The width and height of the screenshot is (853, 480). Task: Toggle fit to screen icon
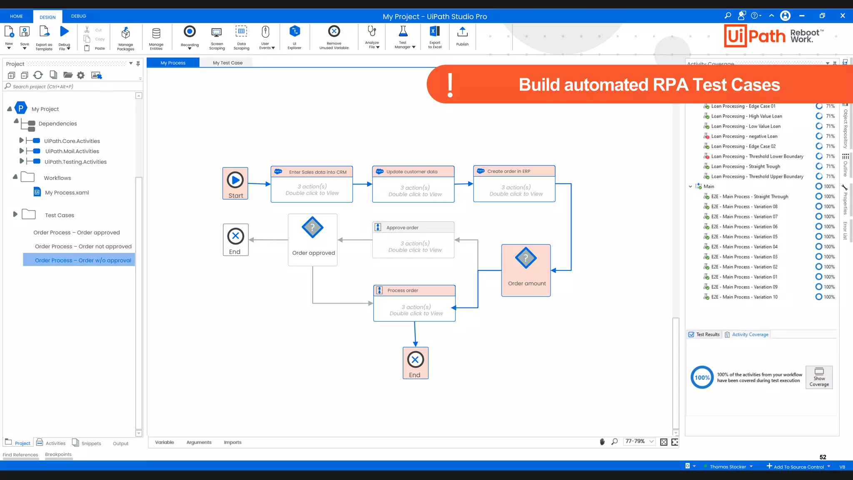663,442
